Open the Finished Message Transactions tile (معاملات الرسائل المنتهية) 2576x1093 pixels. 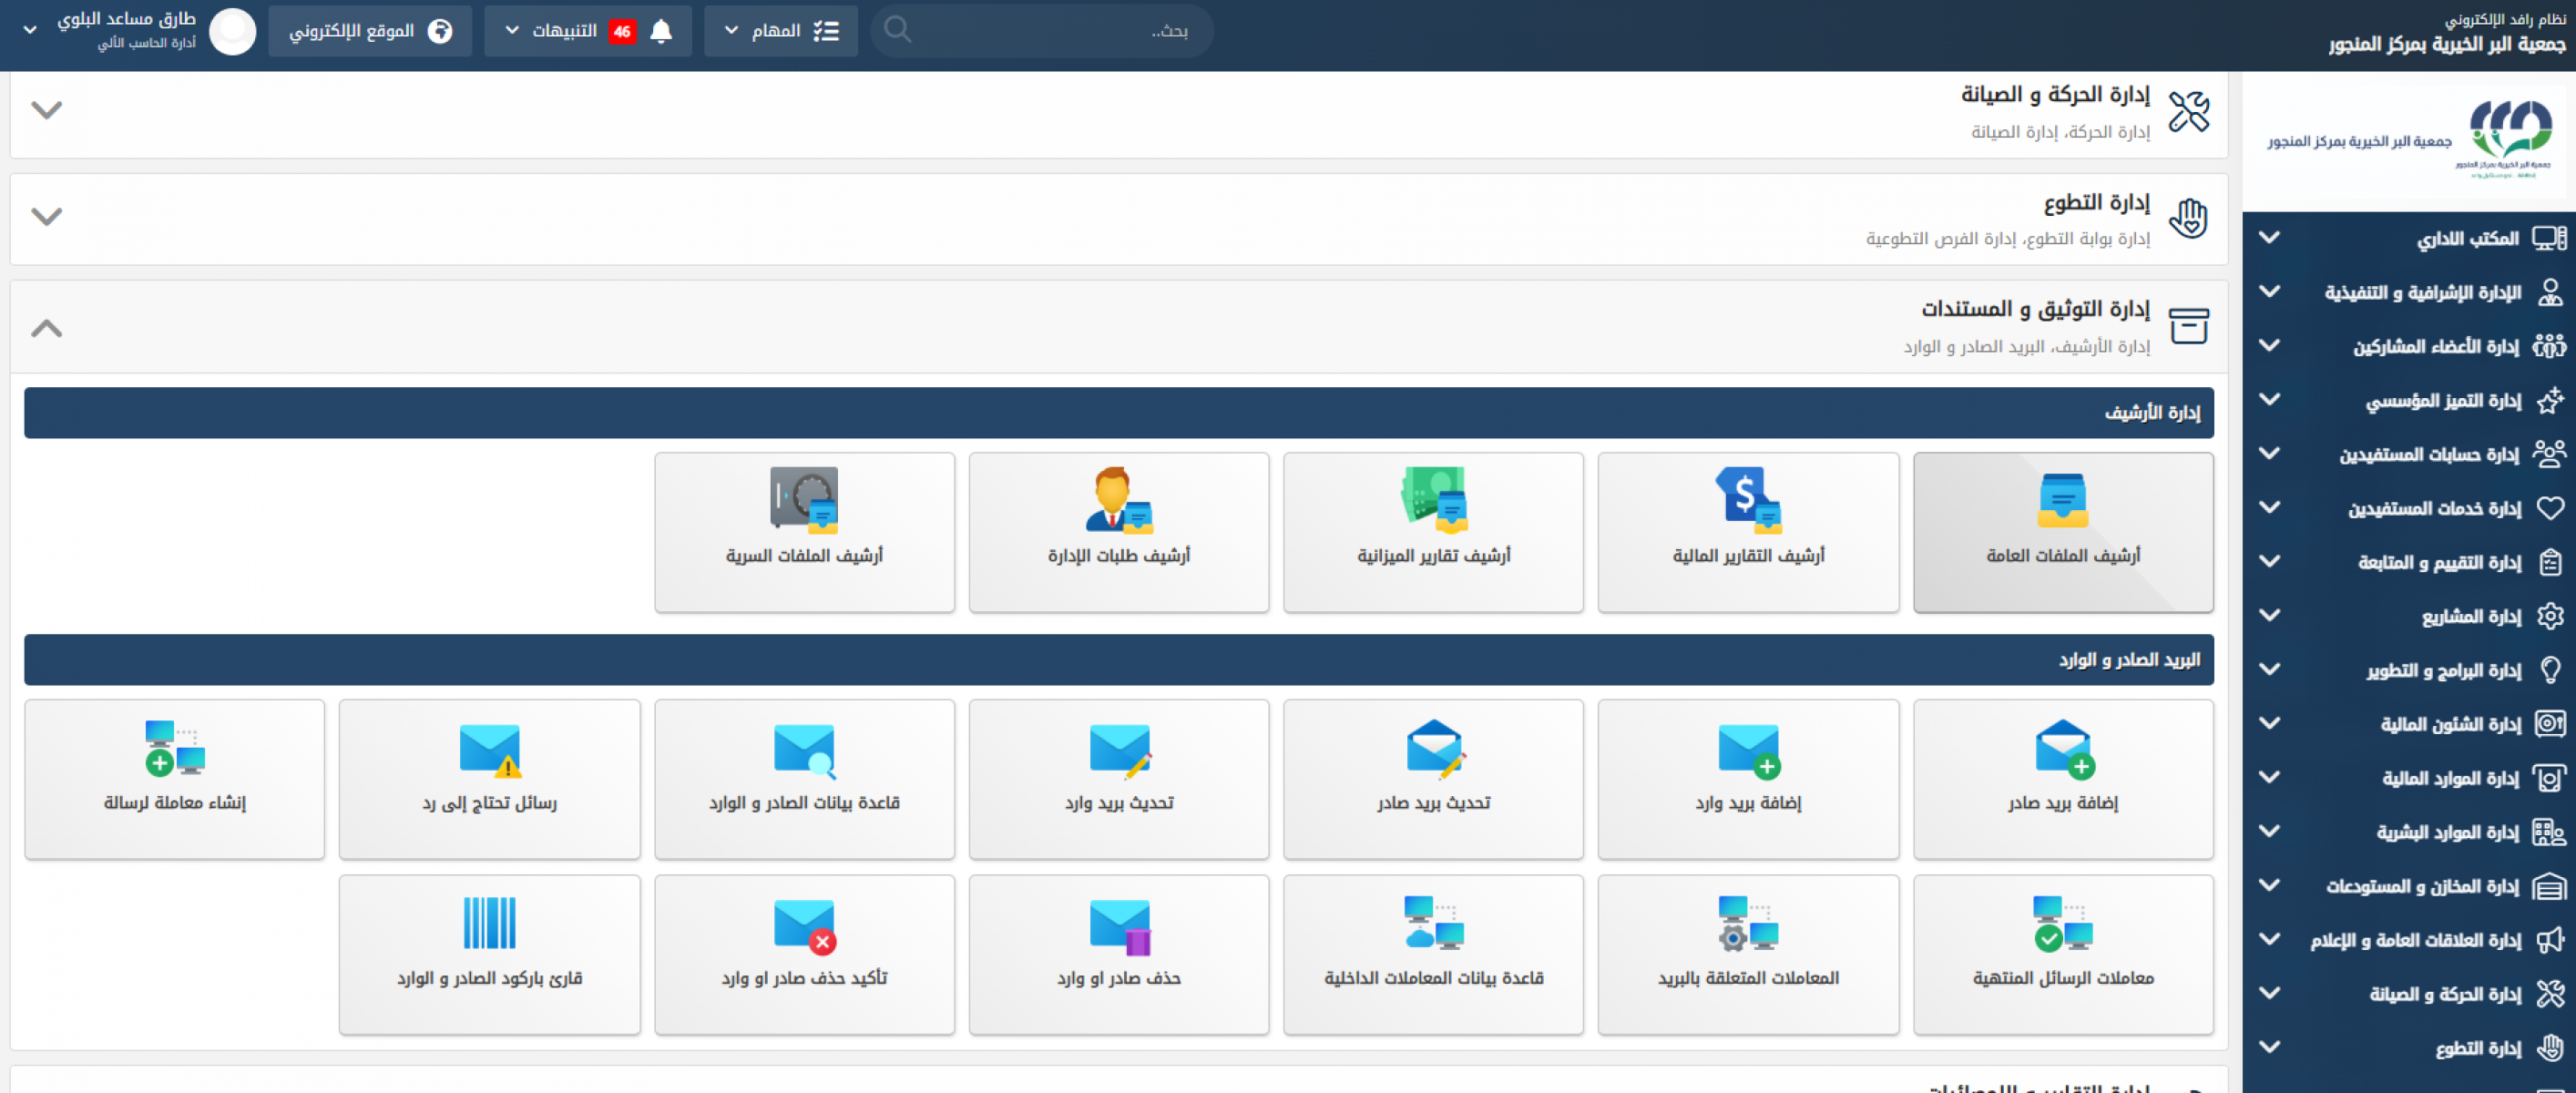(2062, 954)
